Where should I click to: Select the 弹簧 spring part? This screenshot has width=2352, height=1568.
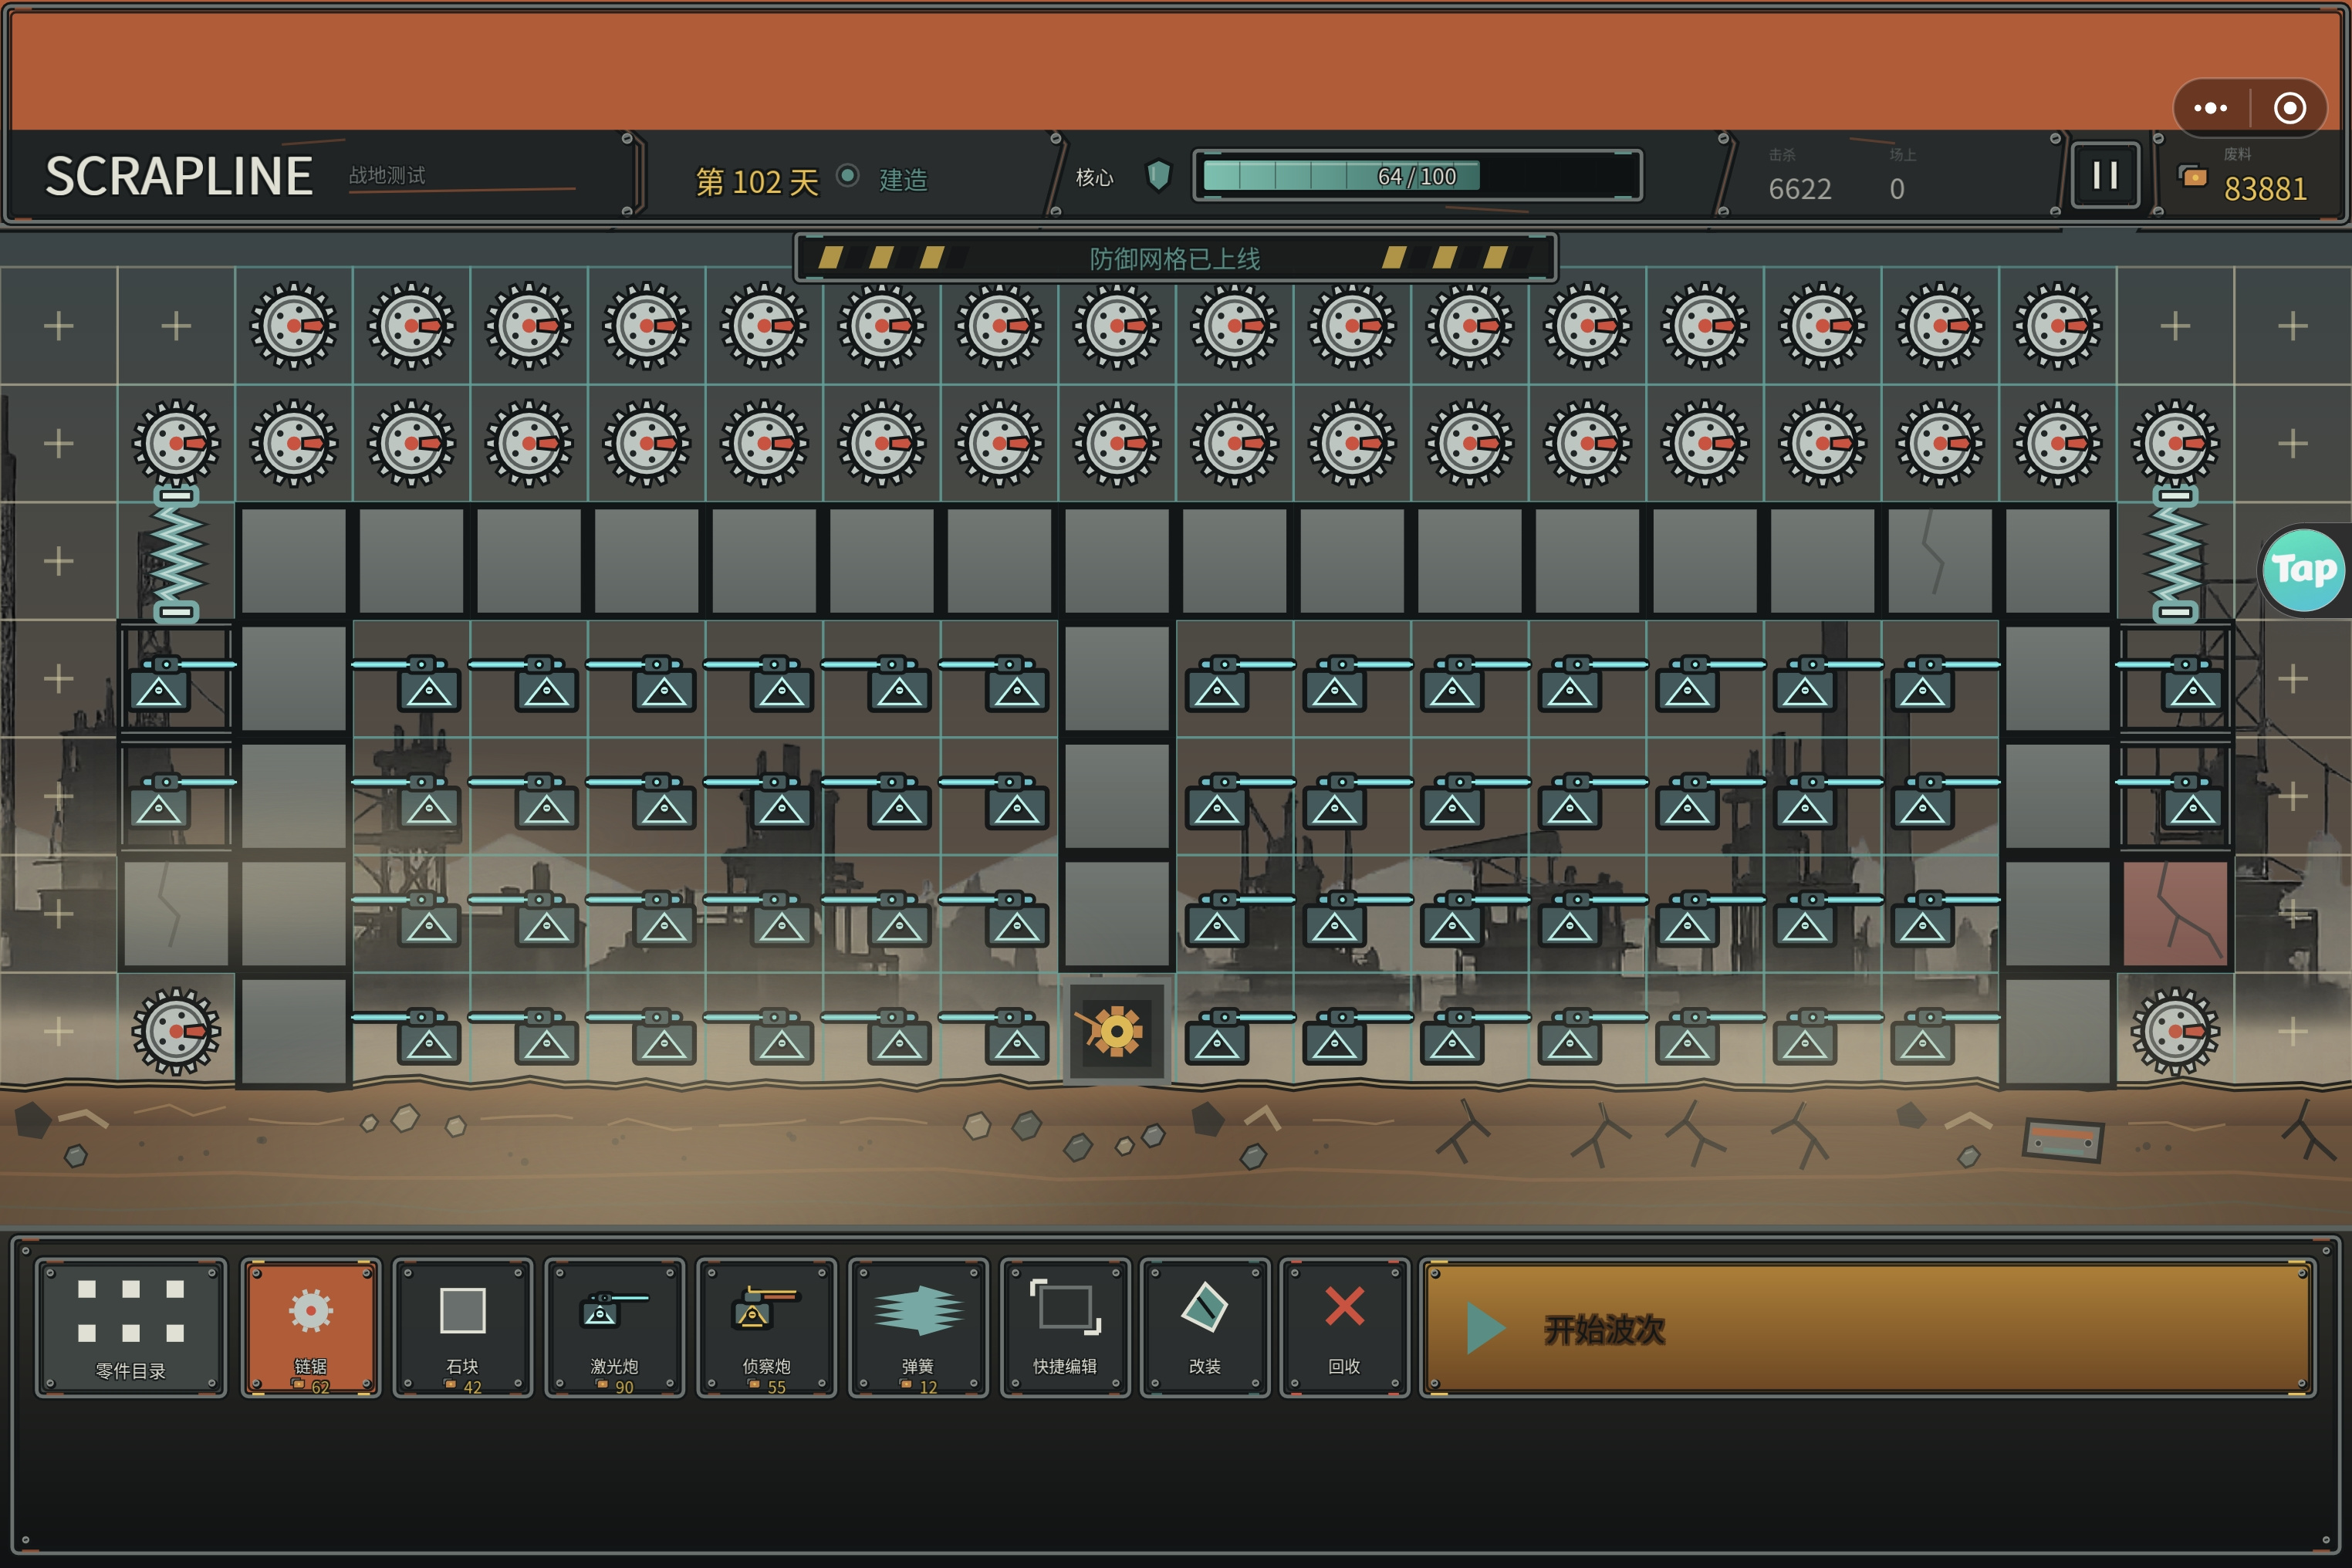(x=919, y=1328)
